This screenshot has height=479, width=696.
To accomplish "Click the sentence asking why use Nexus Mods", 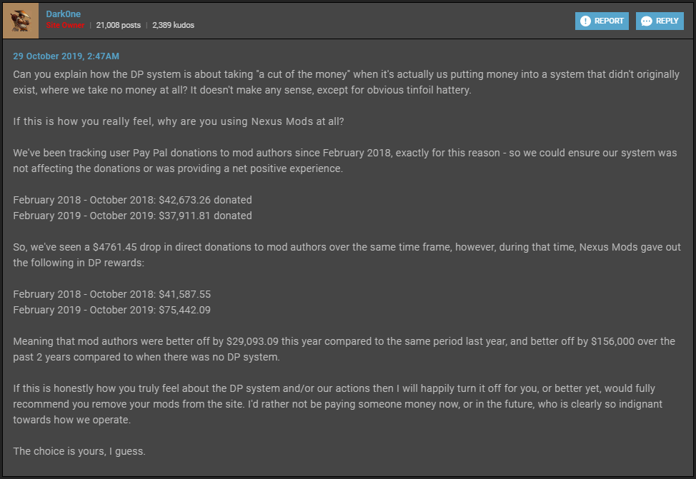I will click(179, 121).
